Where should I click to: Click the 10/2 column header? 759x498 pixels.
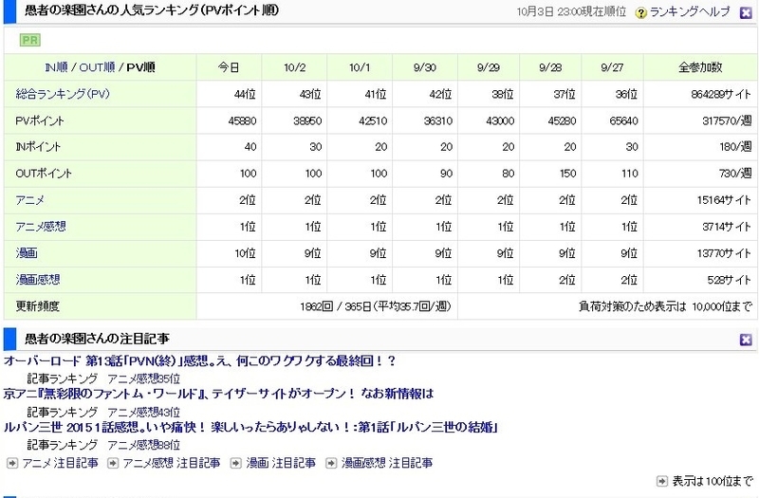(294, 67)
